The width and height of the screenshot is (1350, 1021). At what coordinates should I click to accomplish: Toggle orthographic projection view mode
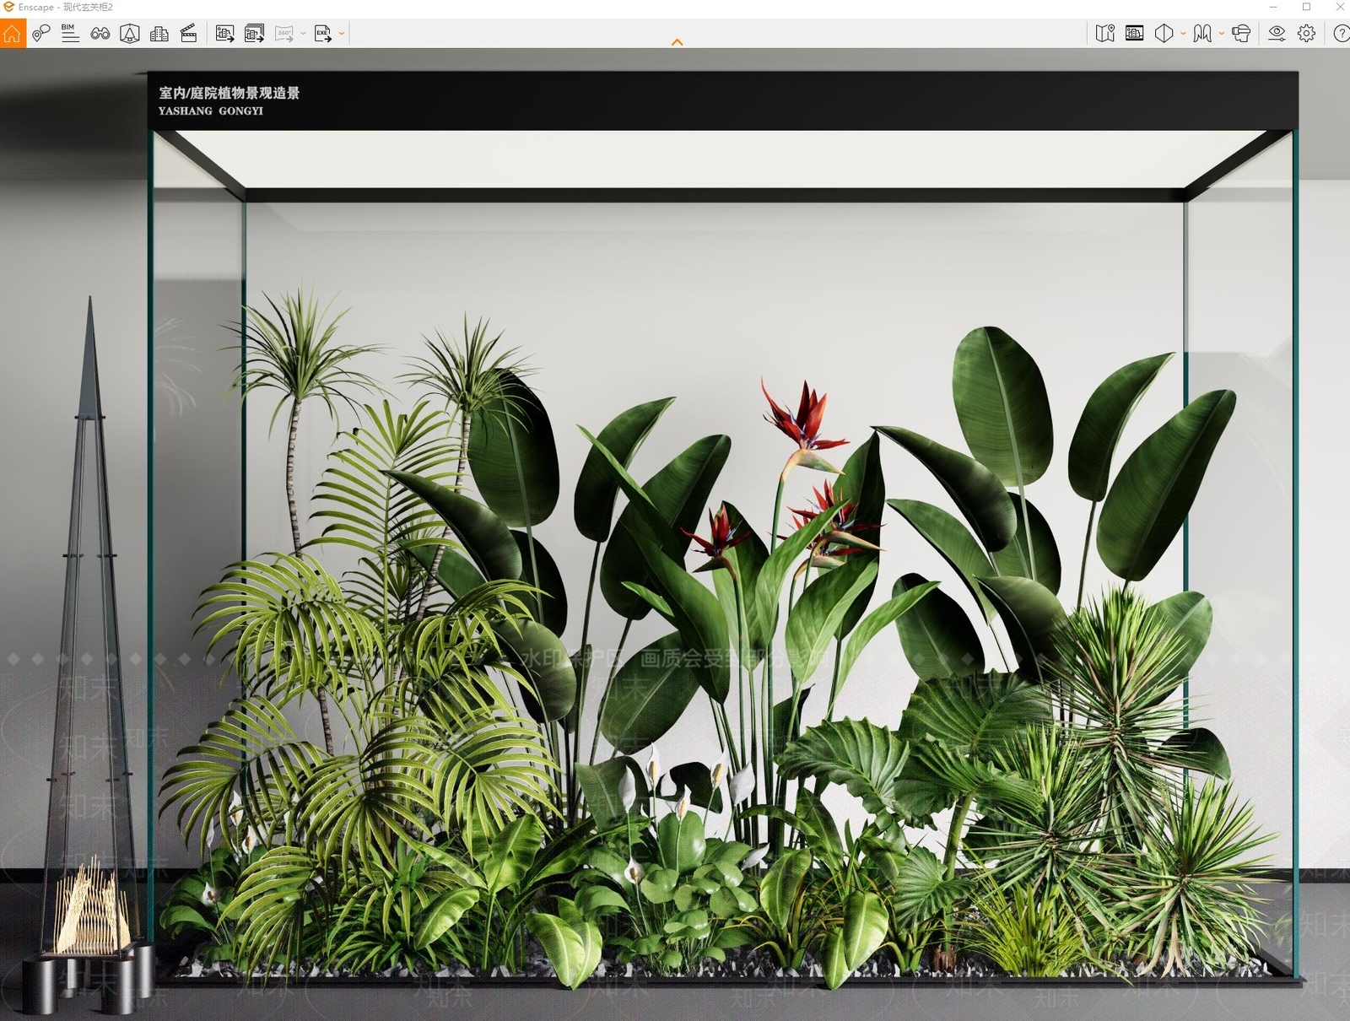(1164, 34)
